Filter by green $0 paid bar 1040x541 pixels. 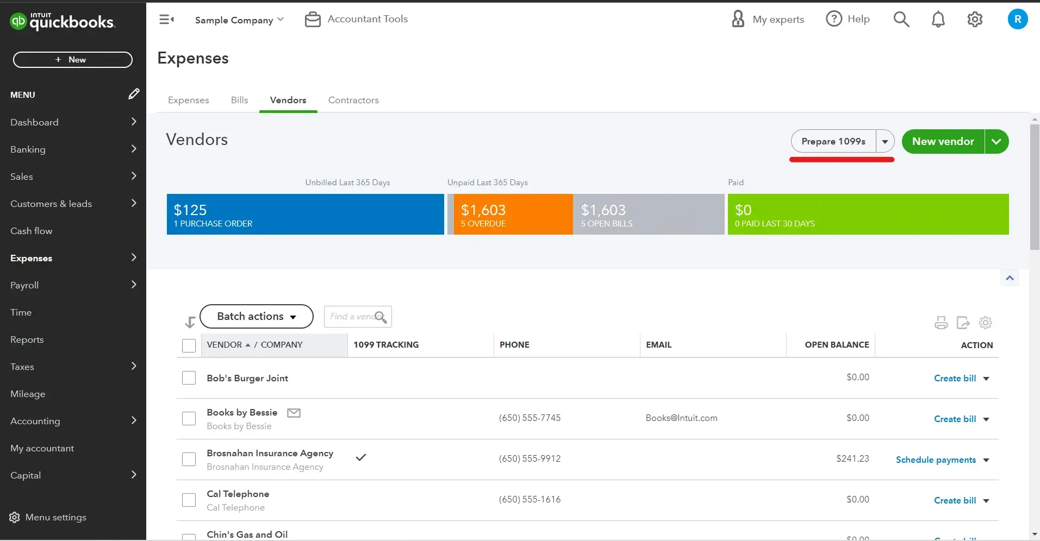(x=868, y=215)
